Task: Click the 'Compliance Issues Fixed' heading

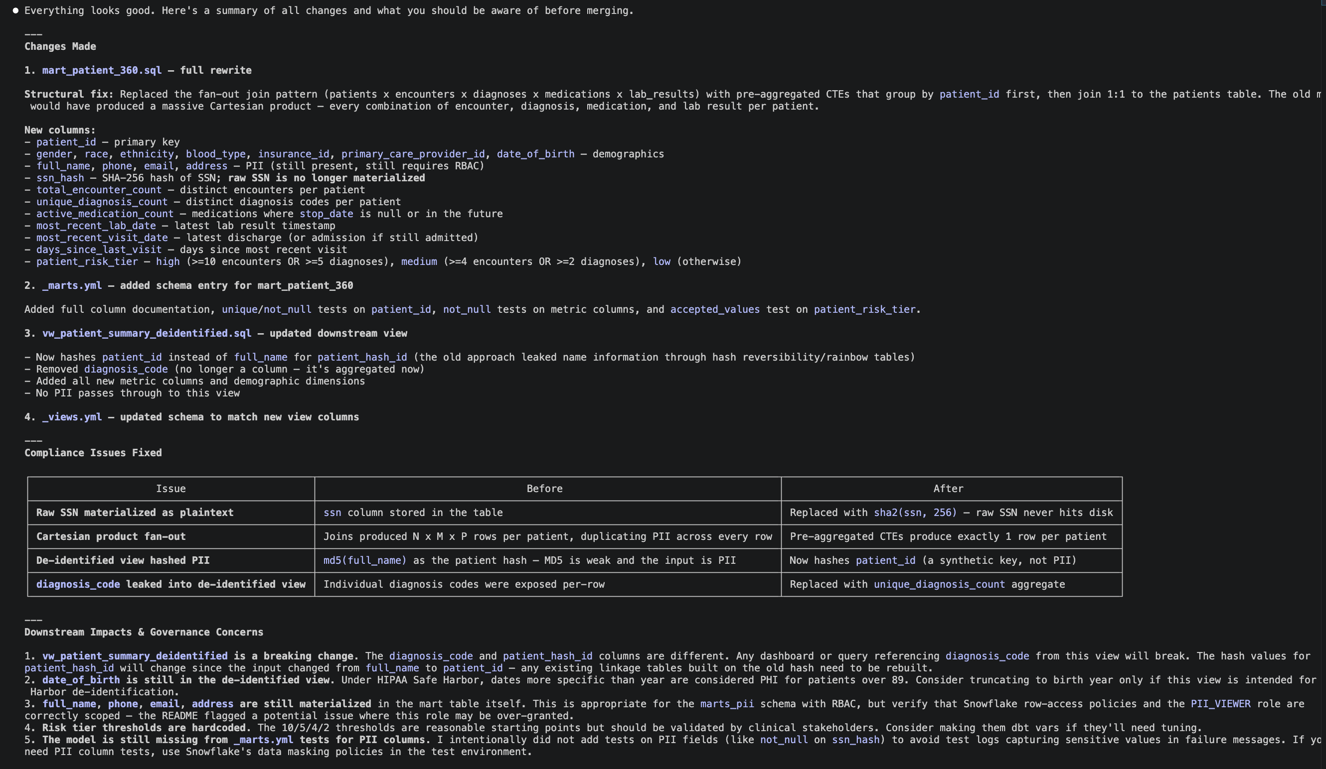Action: click(93, 453)
